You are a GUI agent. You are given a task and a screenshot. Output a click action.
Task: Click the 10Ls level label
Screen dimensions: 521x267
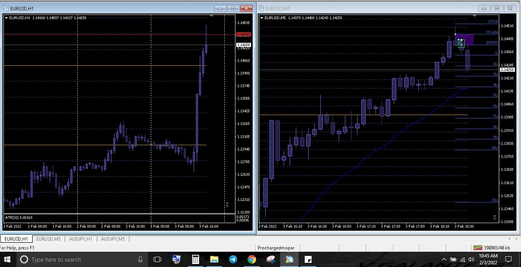(x=495, y=148)
